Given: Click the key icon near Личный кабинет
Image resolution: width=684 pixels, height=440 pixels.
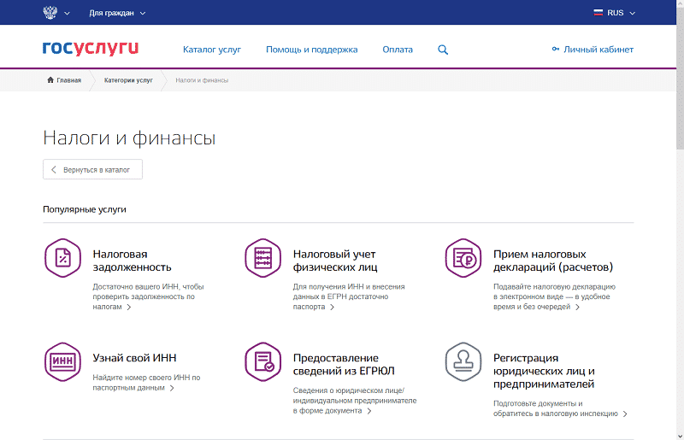Looking at the screenshot, I should pyautogui.click(x=555, y=49).
